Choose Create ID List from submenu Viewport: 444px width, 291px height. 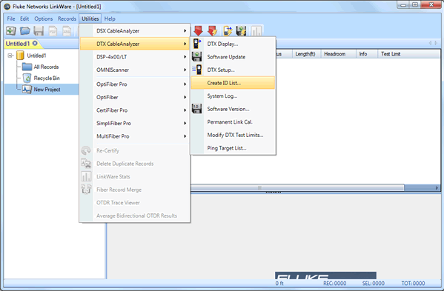(x=233, y=83)
